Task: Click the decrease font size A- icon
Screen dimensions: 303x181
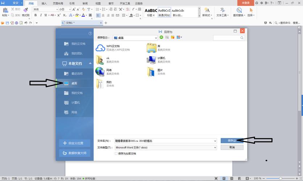Action: pyautogui.click(x=78, y=9)
